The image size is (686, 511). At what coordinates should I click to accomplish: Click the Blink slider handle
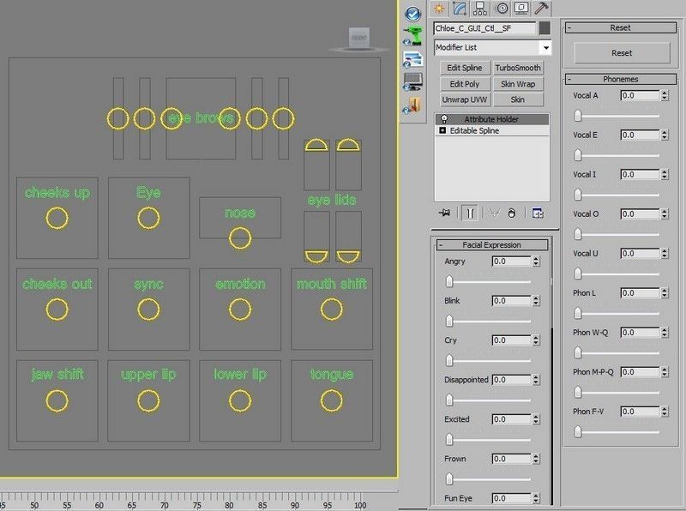tap(449, 322)
